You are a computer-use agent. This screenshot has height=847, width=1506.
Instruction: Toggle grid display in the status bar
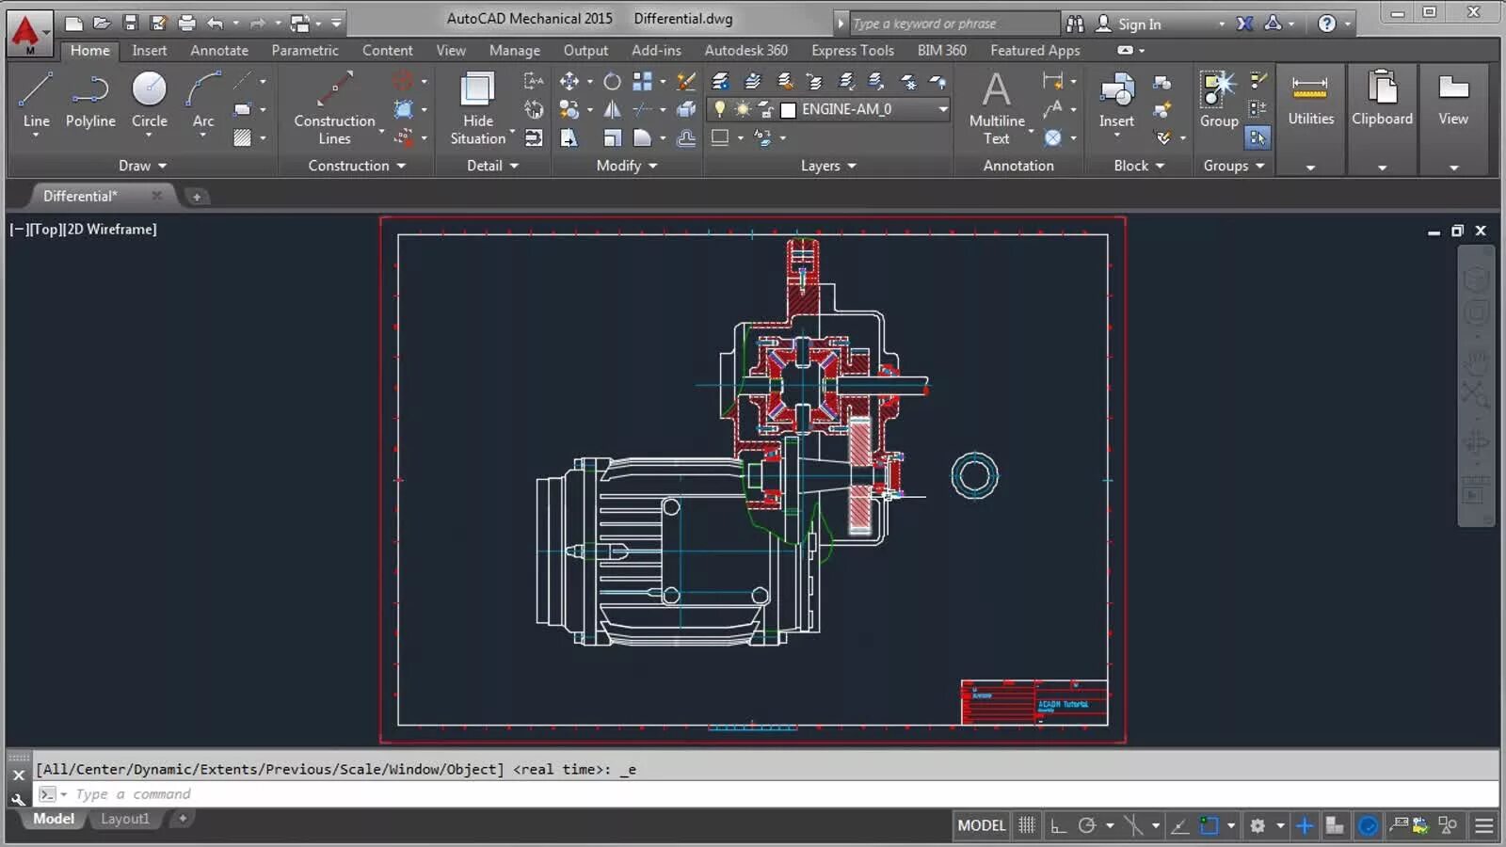click(x=1027, y=825)
